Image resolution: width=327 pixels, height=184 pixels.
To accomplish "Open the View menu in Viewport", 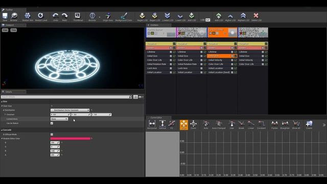I will click(x=5, y=30).
